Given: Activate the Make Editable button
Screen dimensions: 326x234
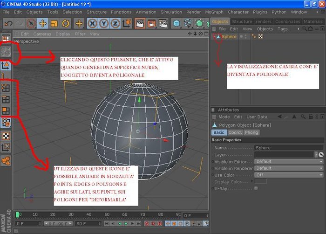Looking at the screenshot, I should point(6,52).
